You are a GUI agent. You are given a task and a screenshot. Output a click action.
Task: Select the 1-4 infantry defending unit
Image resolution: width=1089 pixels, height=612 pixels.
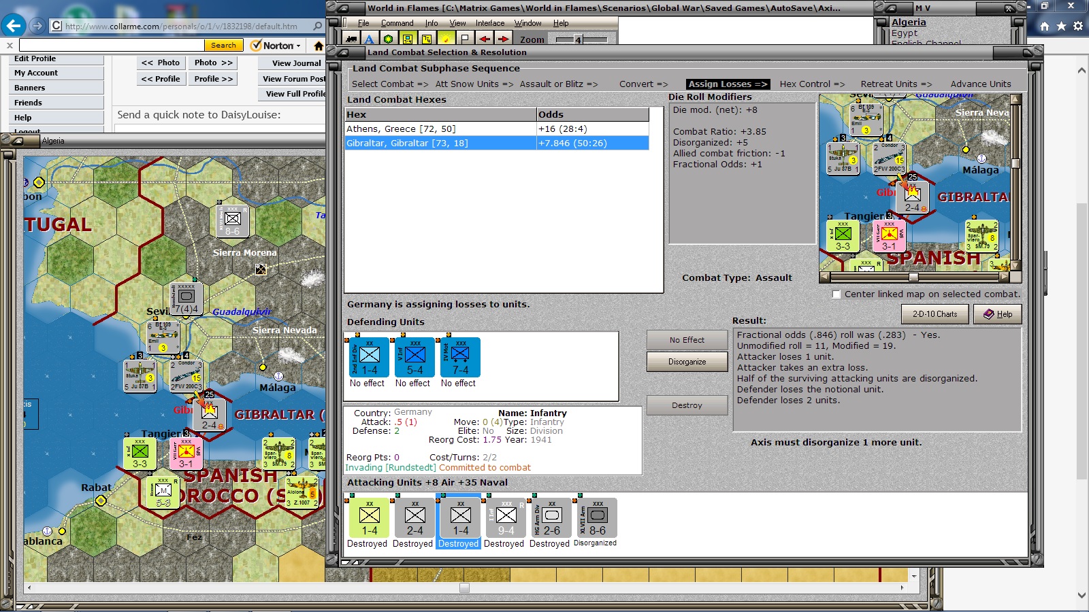pyautogui.click(x=370, y=357)
